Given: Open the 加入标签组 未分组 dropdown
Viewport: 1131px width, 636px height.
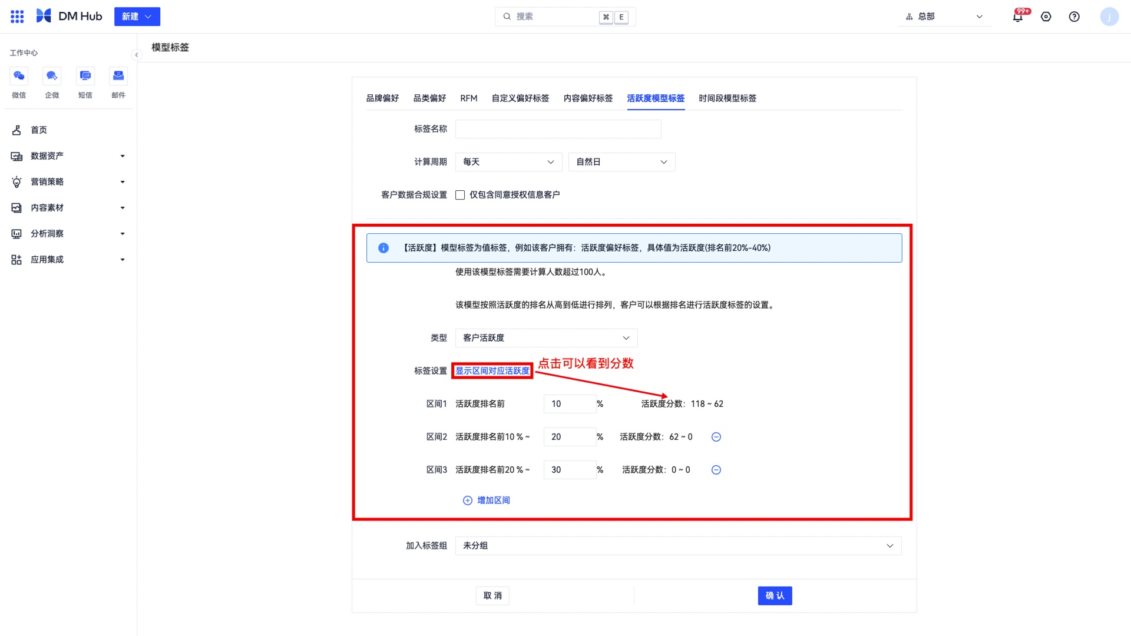Looking at the screenshot, I should 679,546.
